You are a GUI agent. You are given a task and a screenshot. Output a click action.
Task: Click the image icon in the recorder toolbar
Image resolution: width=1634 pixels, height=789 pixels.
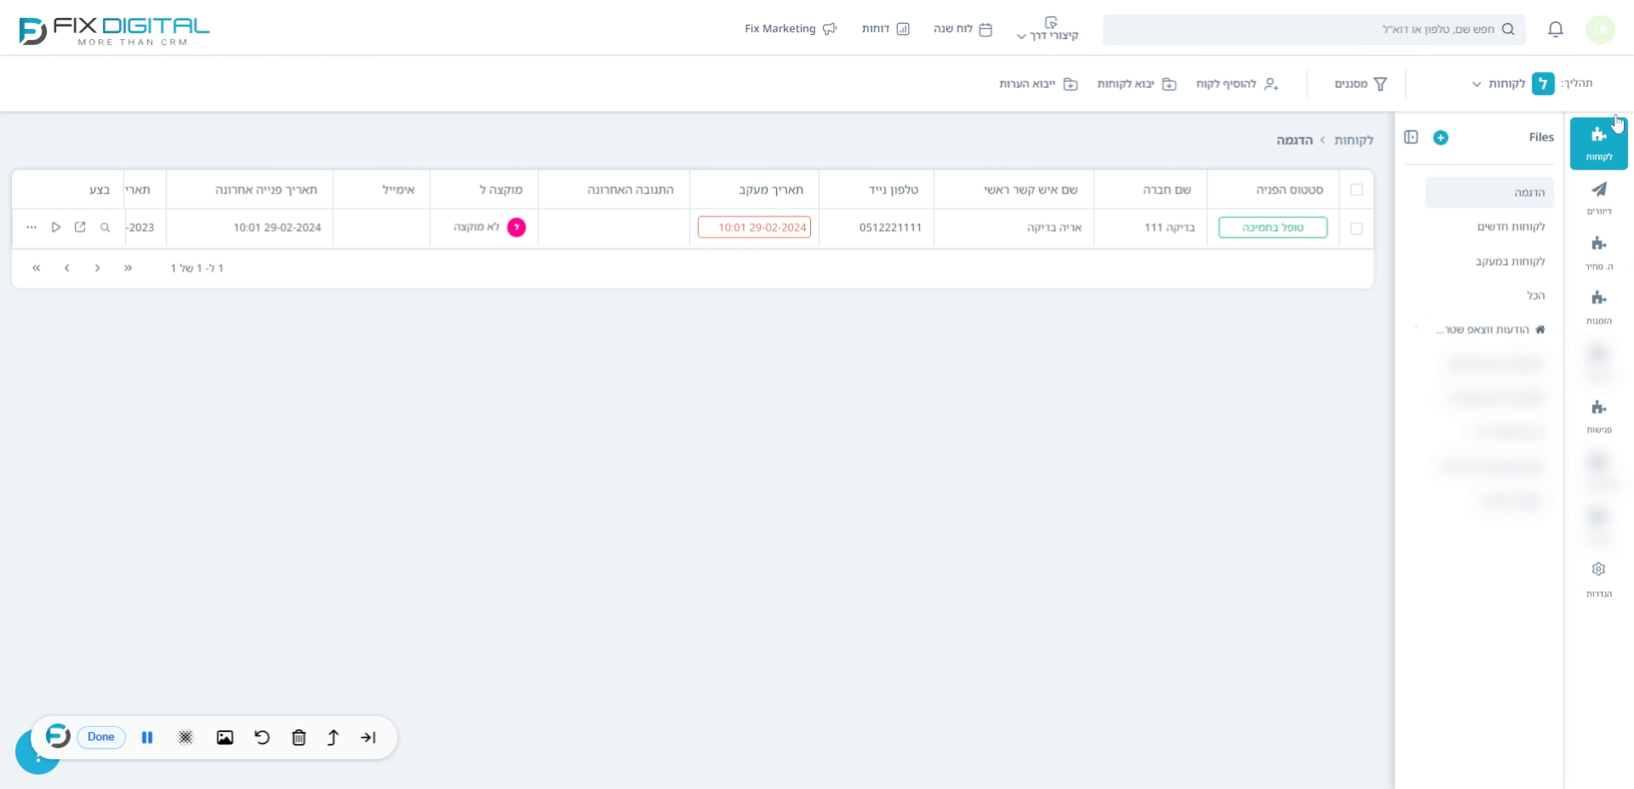225,737
